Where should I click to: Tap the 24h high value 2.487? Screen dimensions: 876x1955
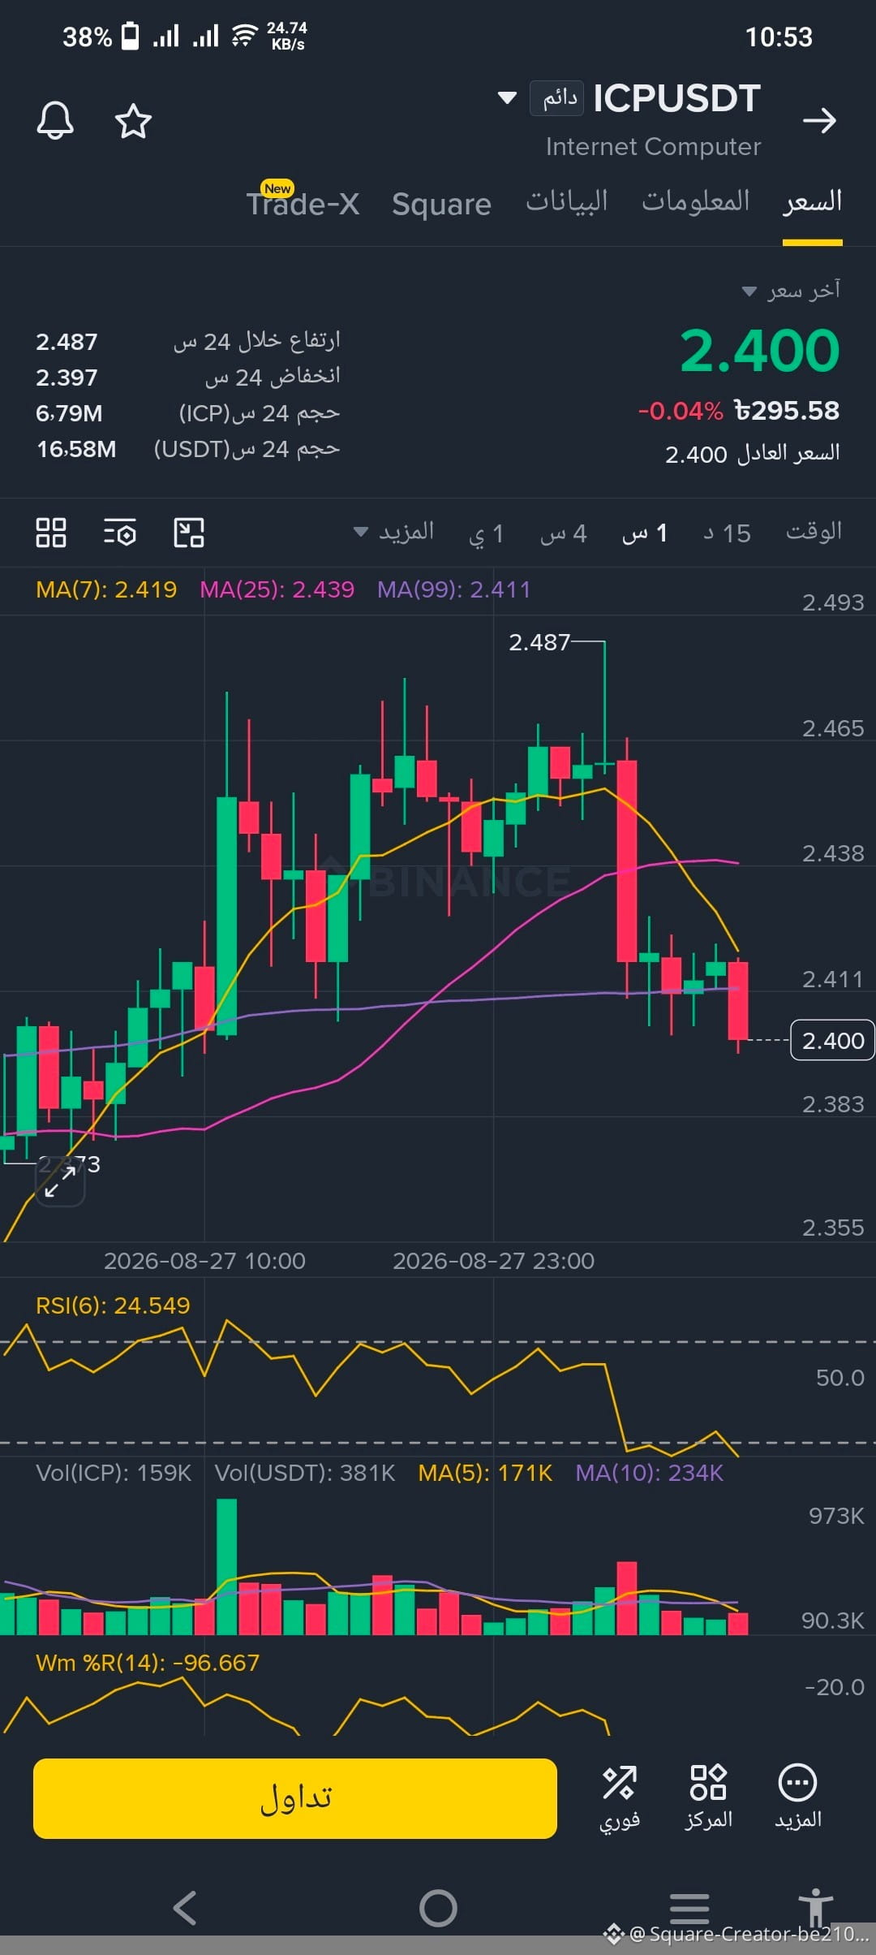pyautogui.click(x=67, y=342)
